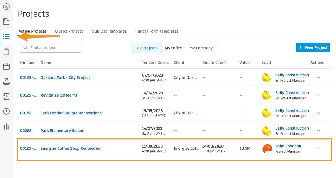
Task: Click the Number column header
Action: (x=27, y=63)
